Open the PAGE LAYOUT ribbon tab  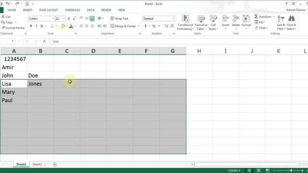pos(49,10)
